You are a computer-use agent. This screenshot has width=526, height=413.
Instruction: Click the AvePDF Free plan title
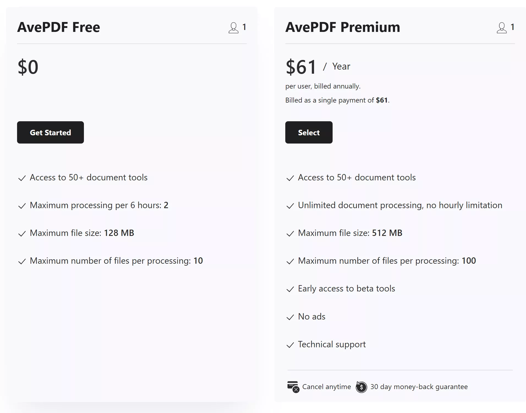point(59,27)
